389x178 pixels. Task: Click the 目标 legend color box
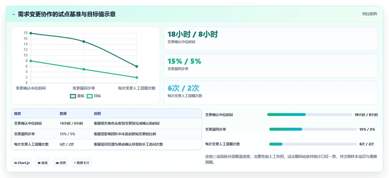[x=90, y=96]
